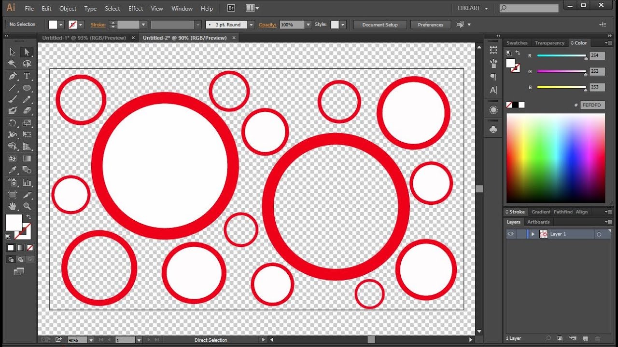
Task: Open HIKEART workspace switcher dropdown
Action: [473, 9]
